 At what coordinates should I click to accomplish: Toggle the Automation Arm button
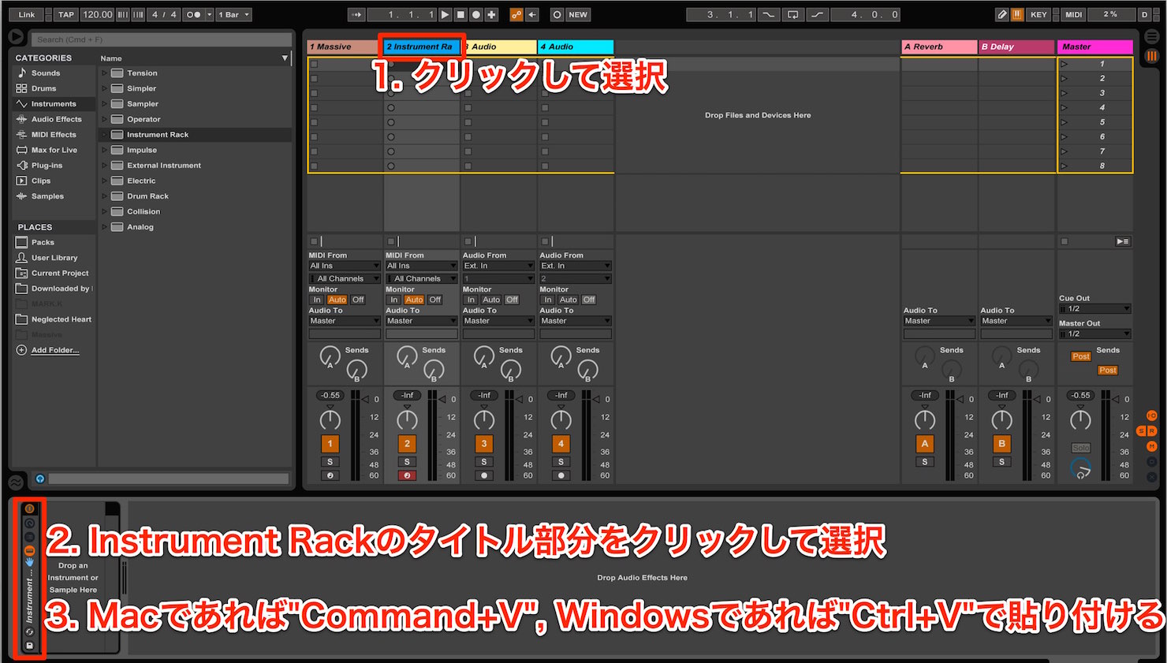click(x=516, y=14)
